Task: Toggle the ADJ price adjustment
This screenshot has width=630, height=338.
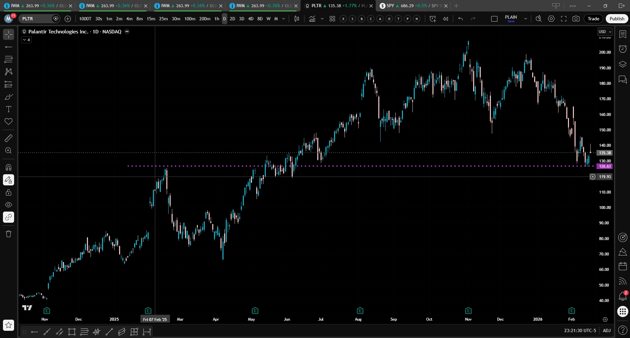Action: (606, 330)
